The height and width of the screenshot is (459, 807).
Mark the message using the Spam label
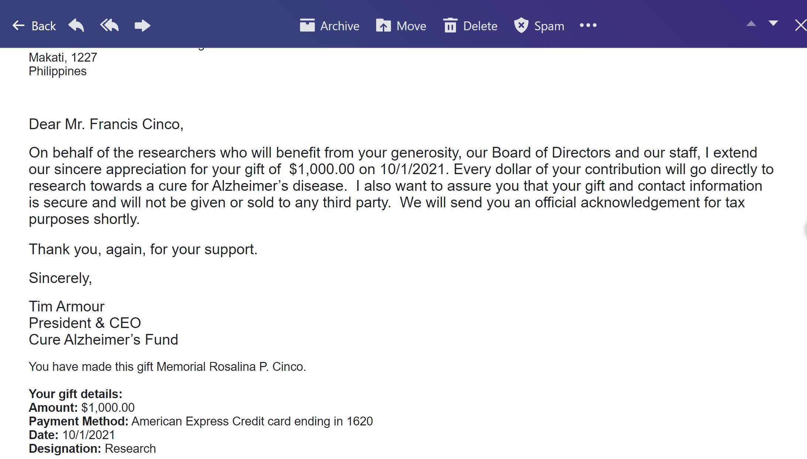click(549, 26)
